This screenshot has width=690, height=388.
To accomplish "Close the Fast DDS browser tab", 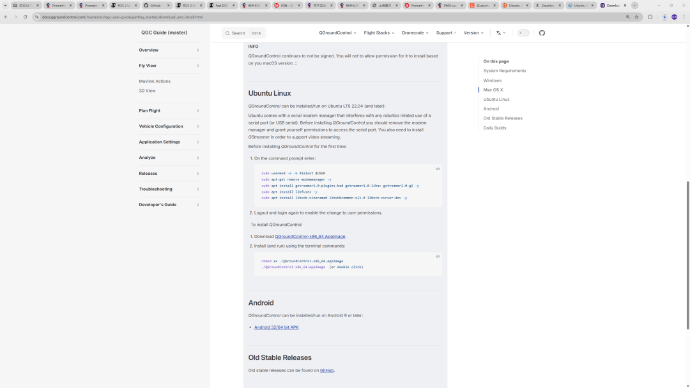I will [234, 5].
